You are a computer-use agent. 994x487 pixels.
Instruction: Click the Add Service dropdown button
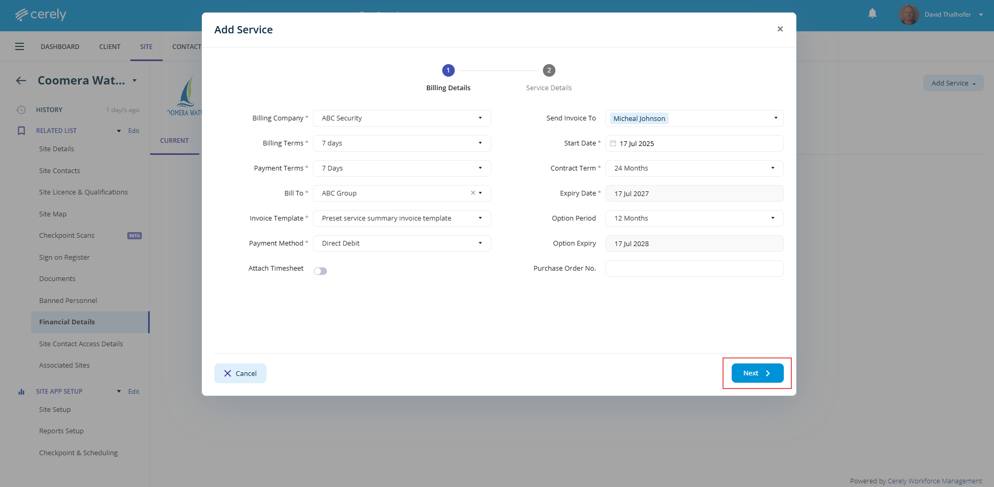click(x=953, y=83)
